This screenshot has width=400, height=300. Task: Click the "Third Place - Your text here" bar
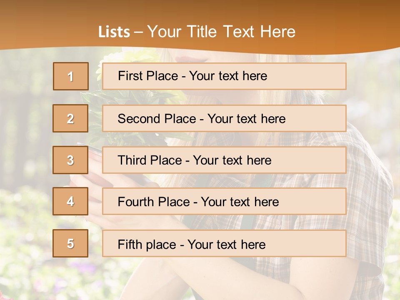pyautogui.click(x=224, y=160)
